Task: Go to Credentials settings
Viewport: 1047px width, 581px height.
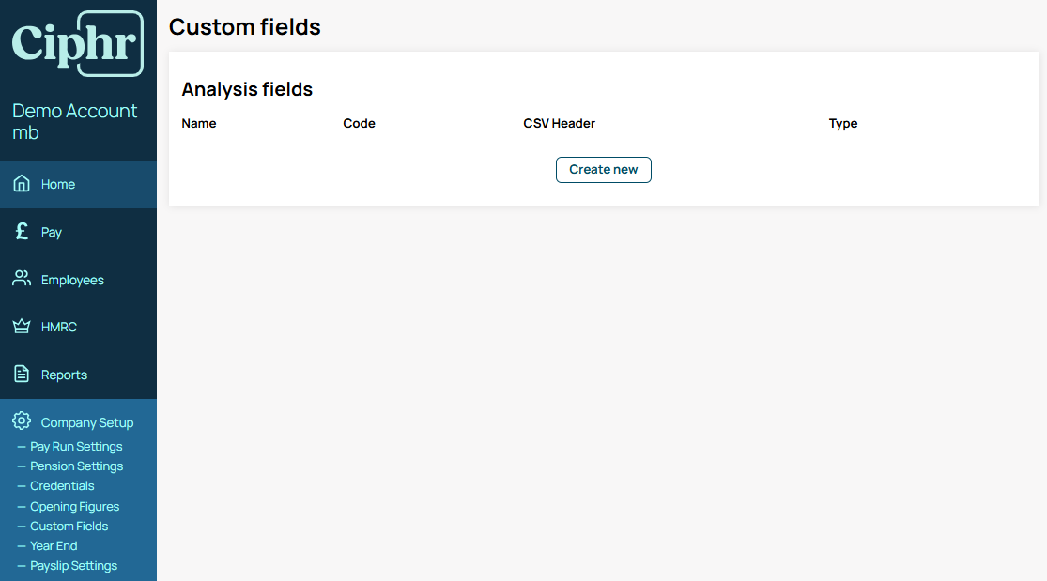Action: pyautogui.click(x=62, y=485)
